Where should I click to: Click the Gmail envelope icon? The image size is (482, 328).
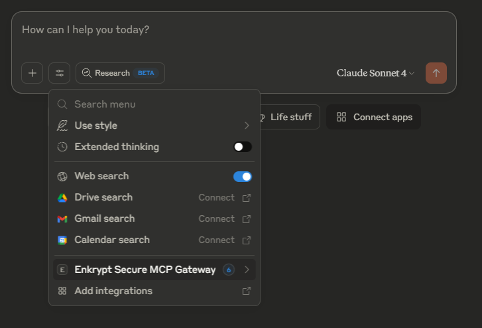[62, 219]
